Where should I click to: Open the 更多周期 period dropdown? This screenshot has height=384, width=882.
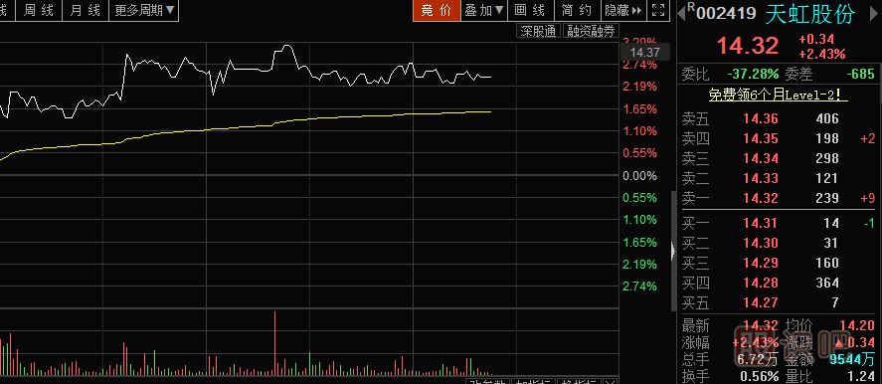(144, 10)
